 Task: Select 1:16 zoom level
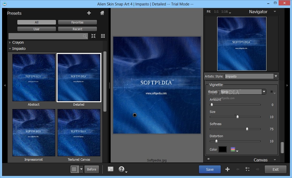224,12
